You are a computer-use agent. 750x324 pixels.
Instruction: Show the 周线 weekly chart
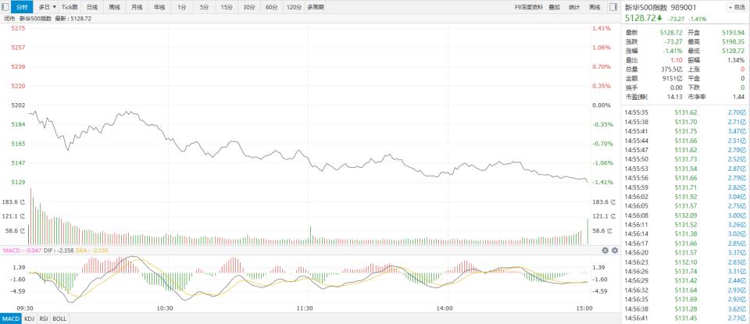pyautogui.click(x=115, y=7)
